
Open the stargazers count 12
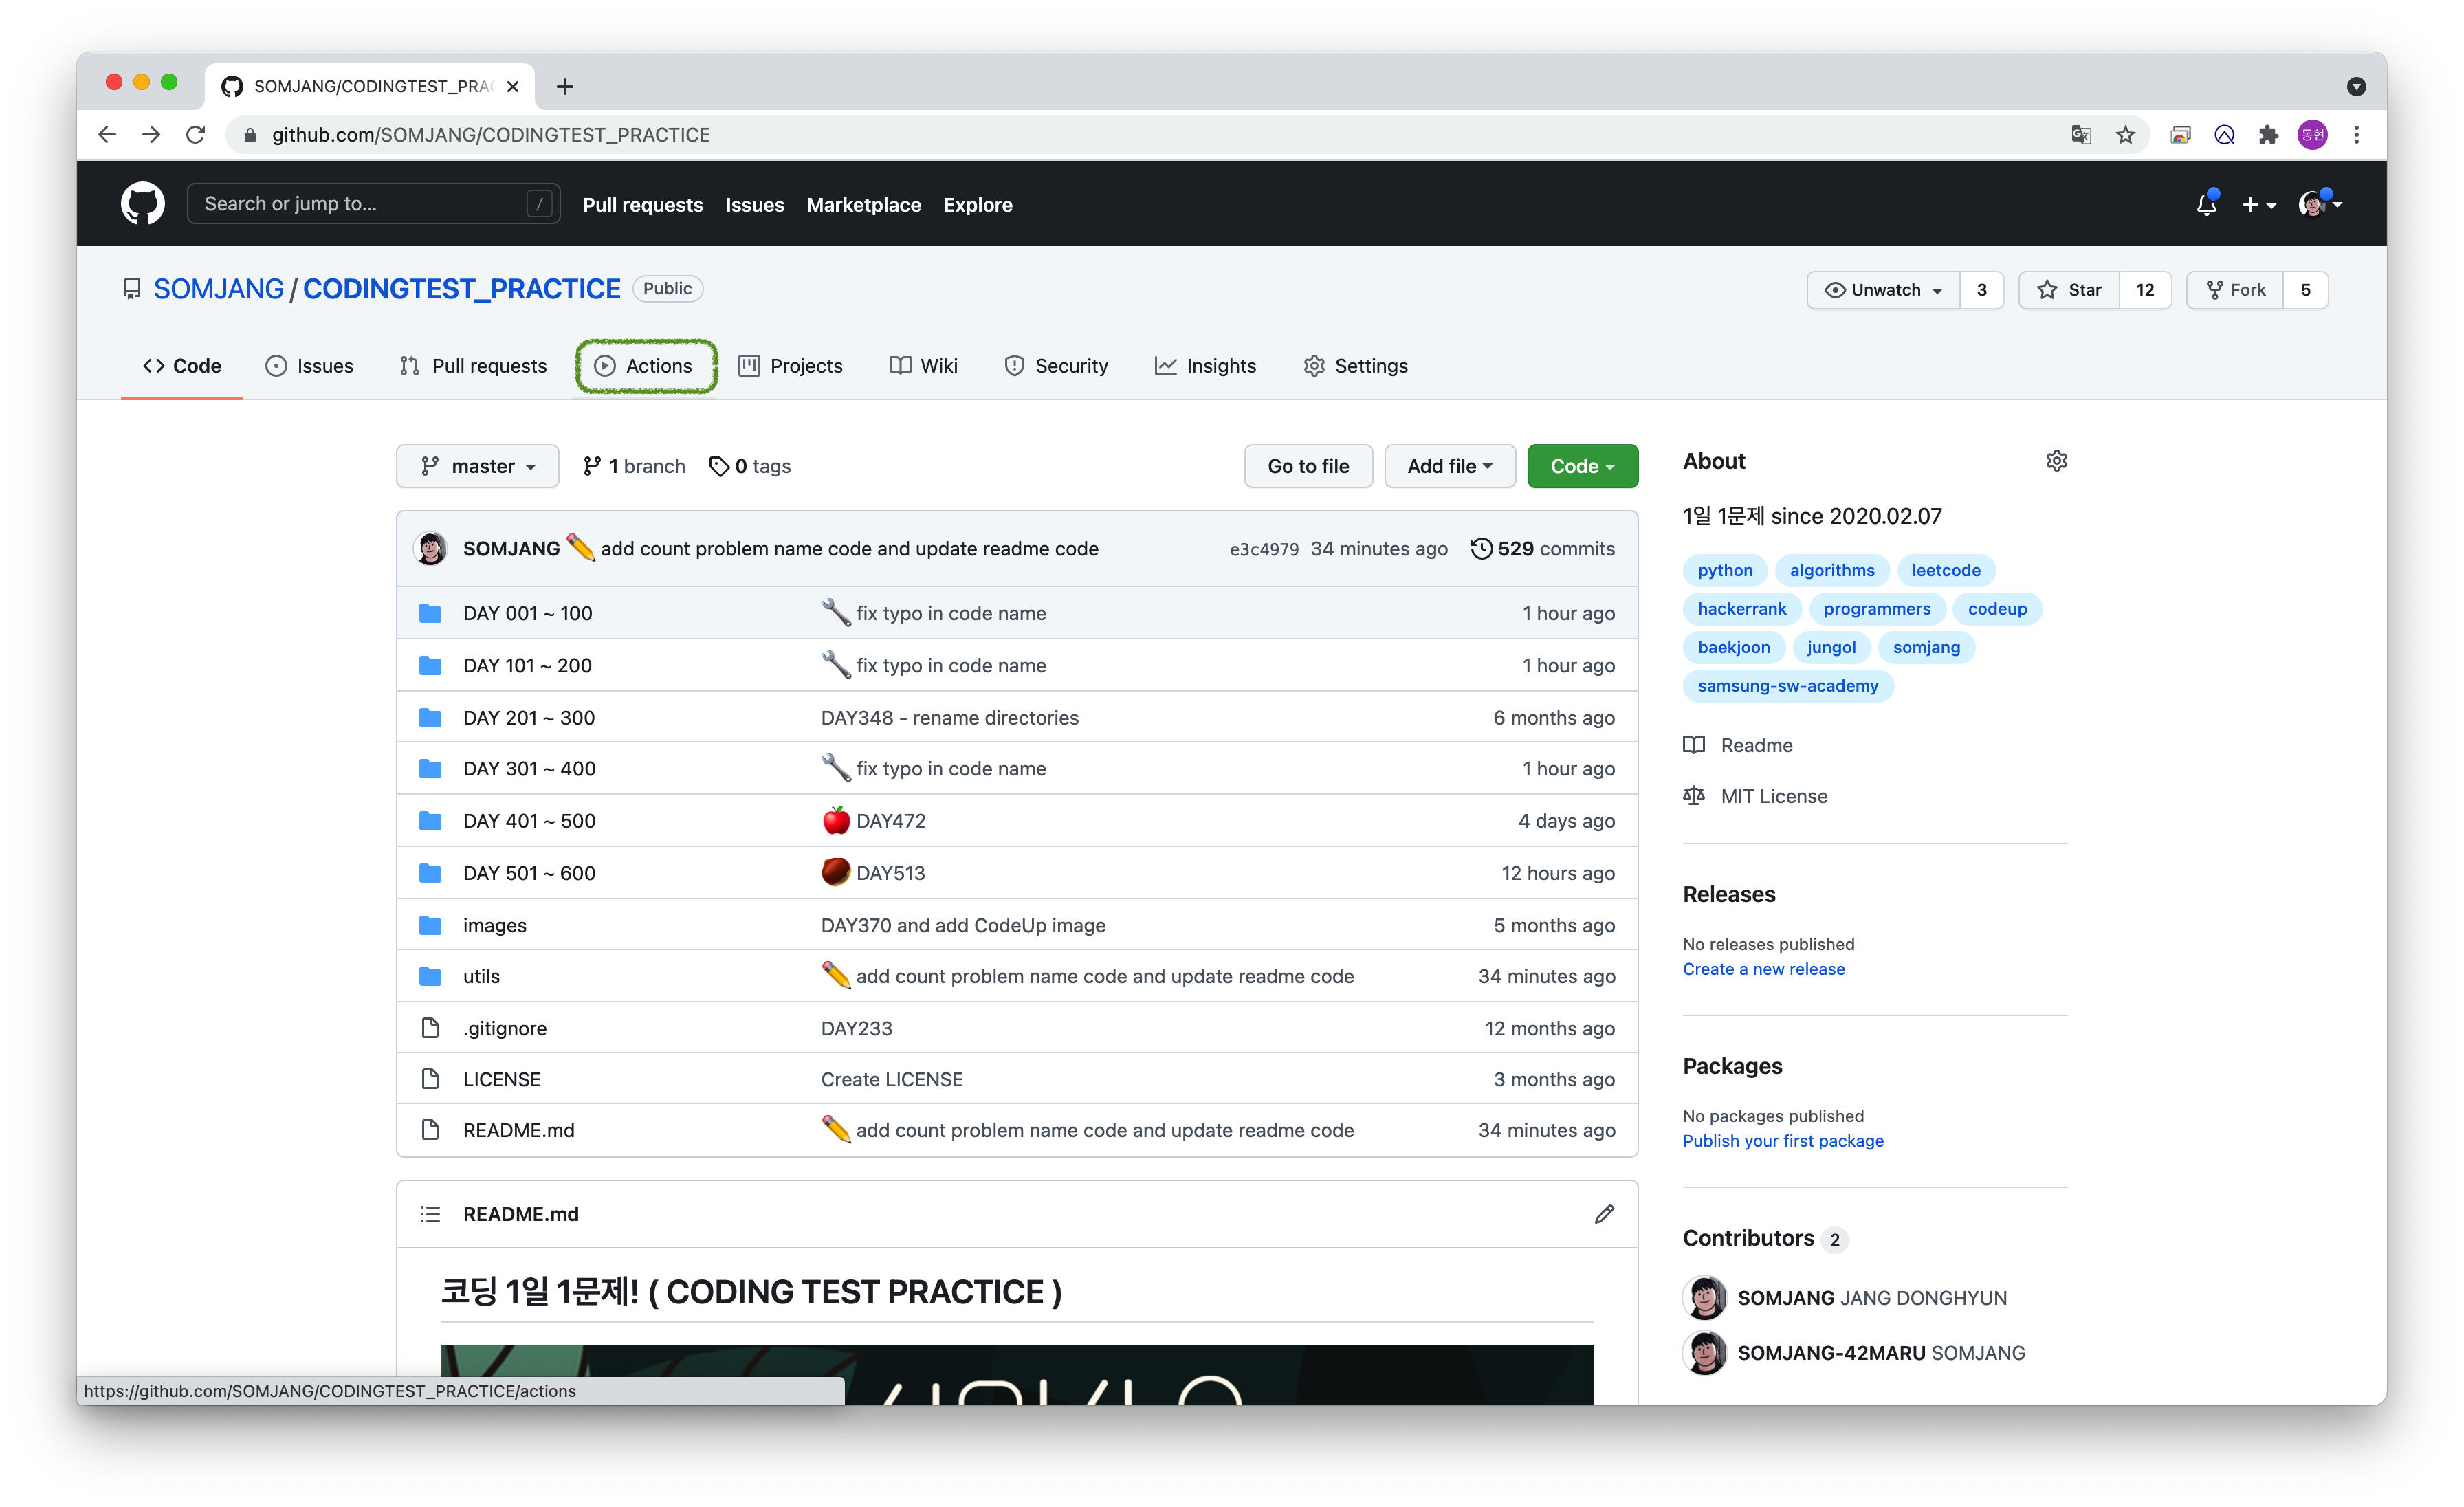(x=2144, y=290)
